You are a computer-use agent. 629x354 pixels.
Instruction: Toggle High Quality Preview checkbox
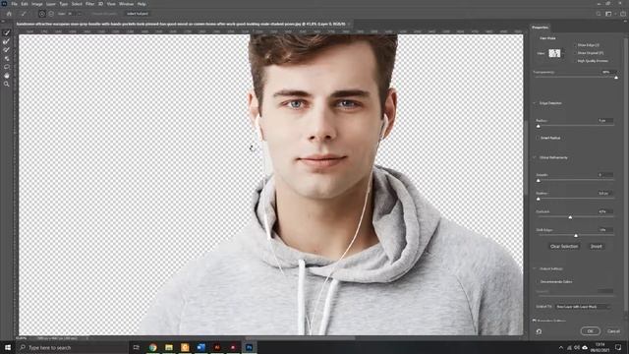point(575,61)
